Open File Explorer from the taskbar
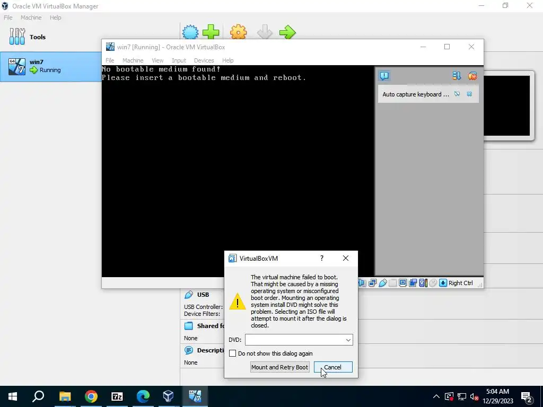Viewport: 543px width, 407px height. (65, 396)
